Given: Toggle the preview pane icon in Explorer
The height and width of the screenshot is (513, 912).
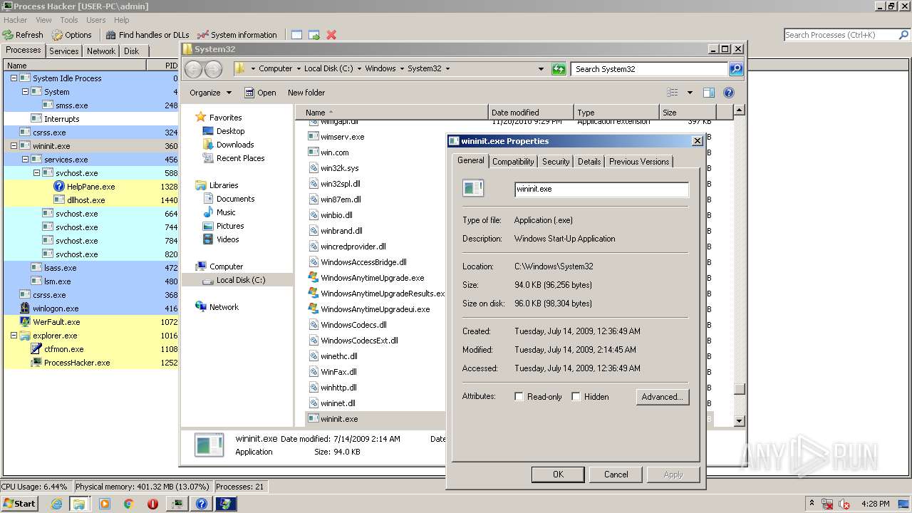Looking at the screenshot, I should tap(708, 93).
